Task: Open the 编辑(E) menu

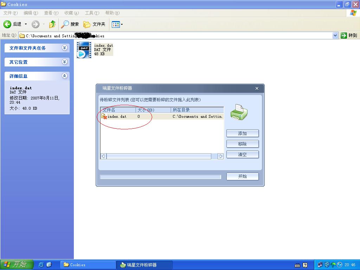Action: click(31, 13)
